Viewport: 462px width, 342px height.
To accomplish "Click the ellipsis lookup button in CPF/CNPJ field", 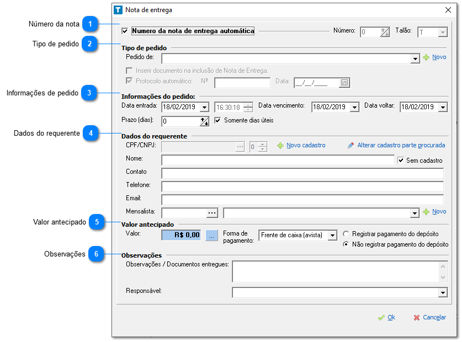I will coord(240,147).
